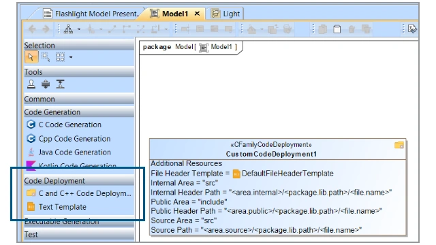Click the trash delete toolbar icon
436x245 pixels.
352,29
